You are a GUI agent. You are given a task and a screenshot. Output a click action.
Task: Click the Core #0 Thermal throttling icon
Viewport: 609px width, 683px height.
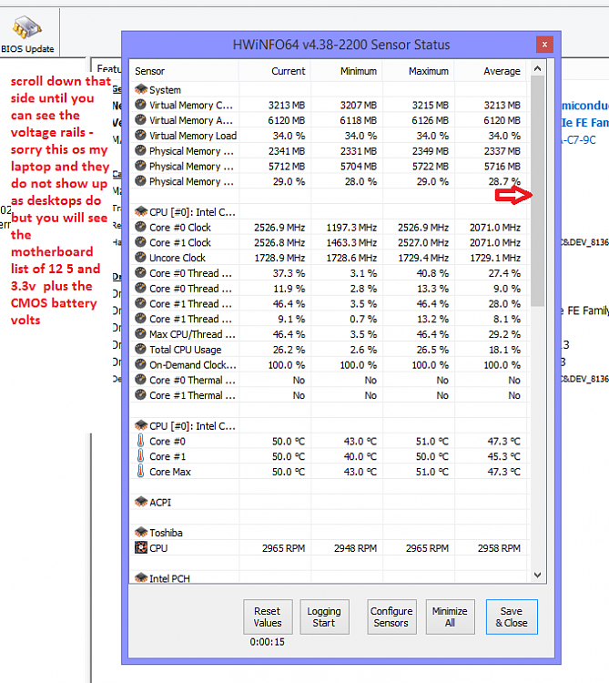[140, 380]
